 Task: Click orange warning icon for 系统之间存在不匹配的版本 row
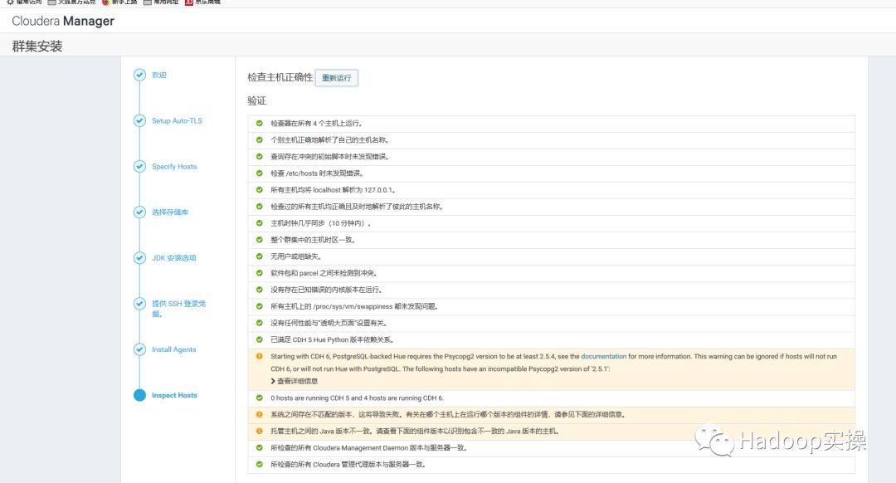pyautogui.click(x=260, y=414)
